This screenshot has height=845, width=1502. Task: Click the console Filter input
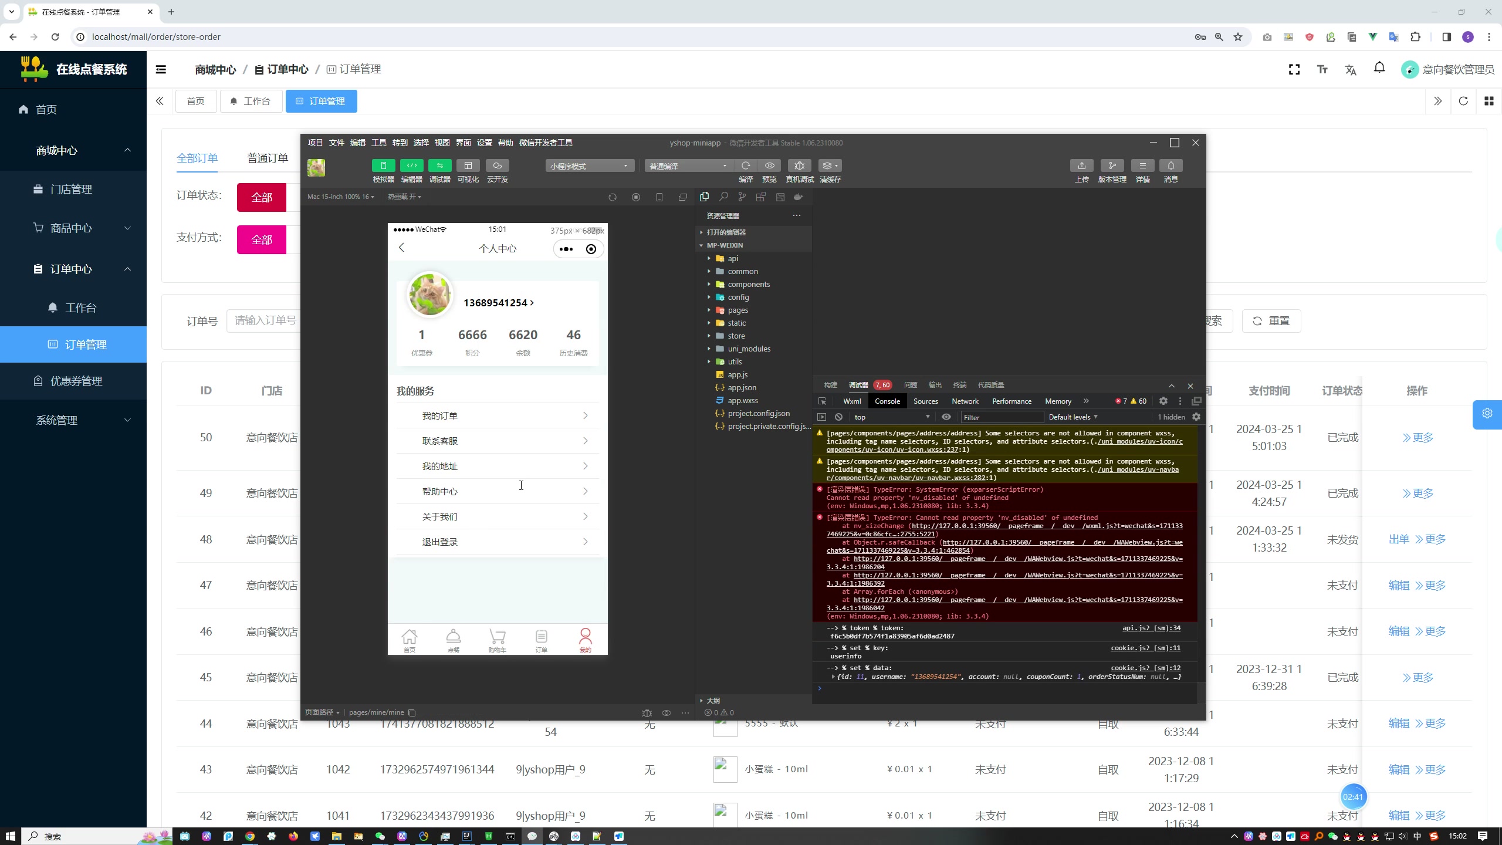tap(1002, 417)
